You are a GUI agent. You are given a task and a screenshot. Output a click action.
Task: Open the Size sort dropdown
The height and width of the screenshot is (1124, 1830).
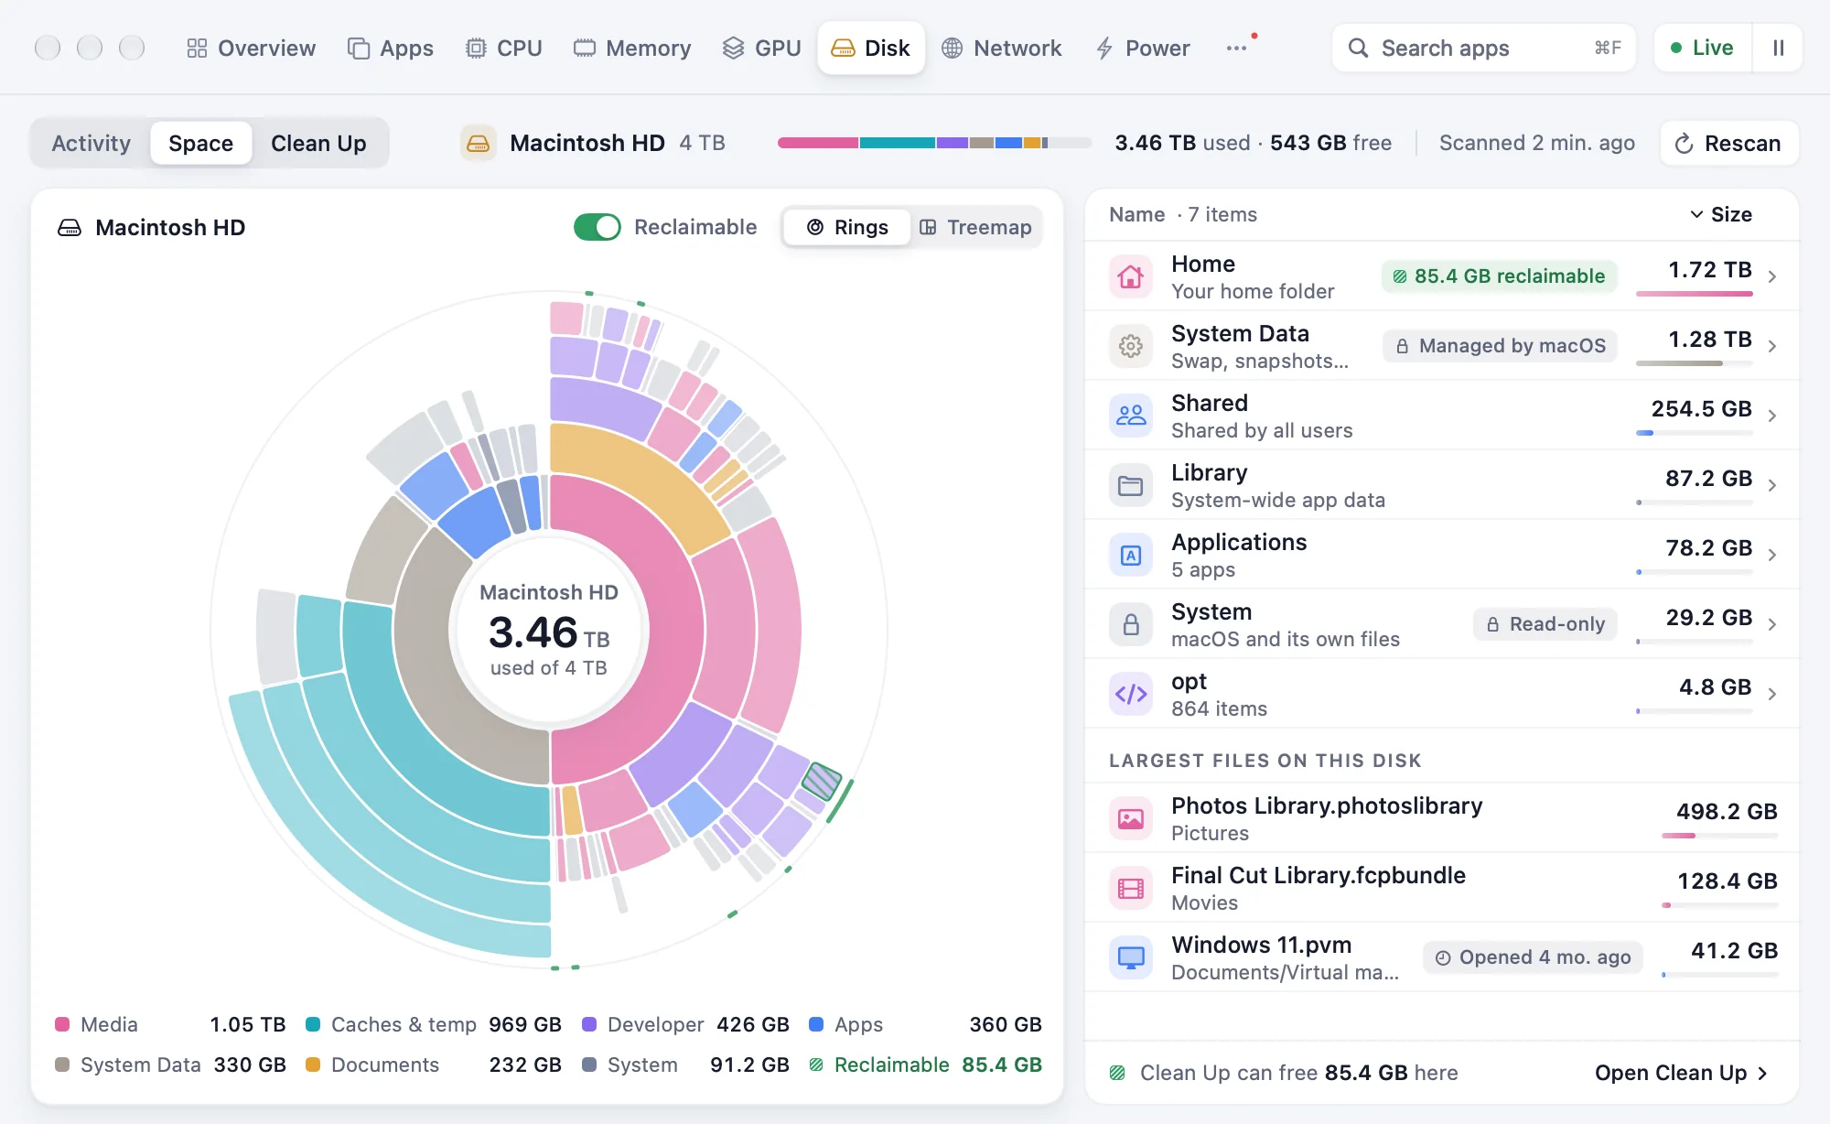1720,214
